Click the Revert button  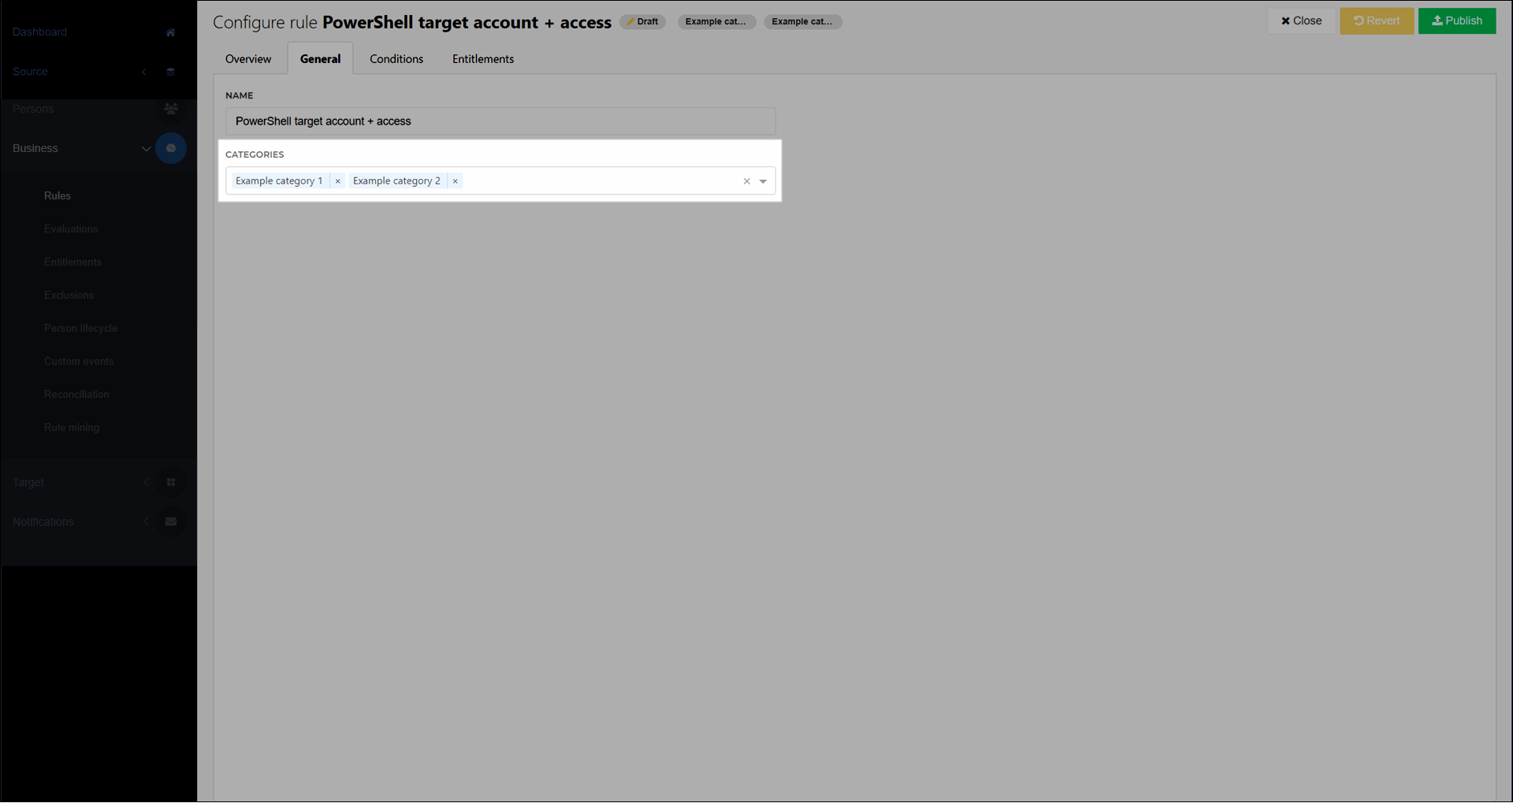tap(1377, 20)
